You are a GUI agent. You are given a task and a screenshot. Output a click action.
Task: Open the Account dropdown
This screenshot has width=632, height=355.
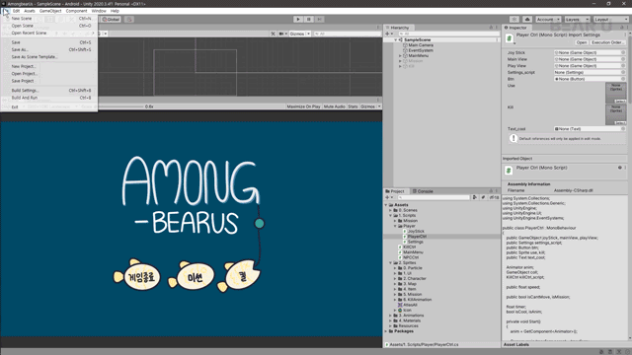point(548,20)
